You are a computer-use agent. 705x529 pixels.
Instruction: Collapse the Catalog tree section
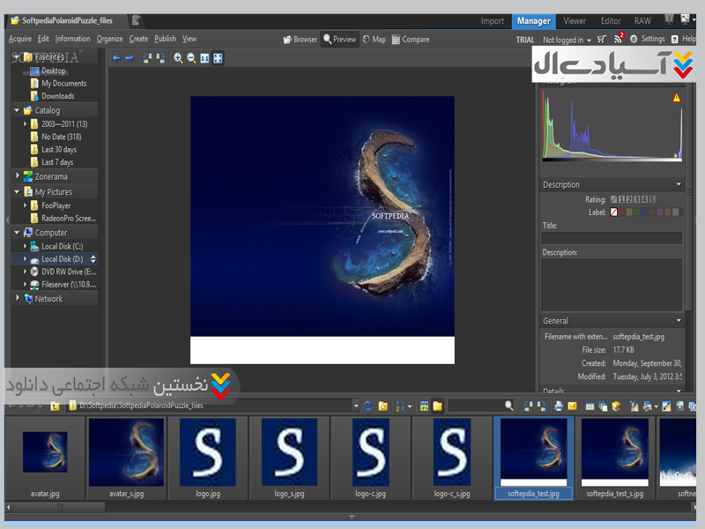17,110
